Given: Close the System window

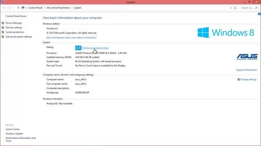Looking at the screenshot, I should pos(257,2).
